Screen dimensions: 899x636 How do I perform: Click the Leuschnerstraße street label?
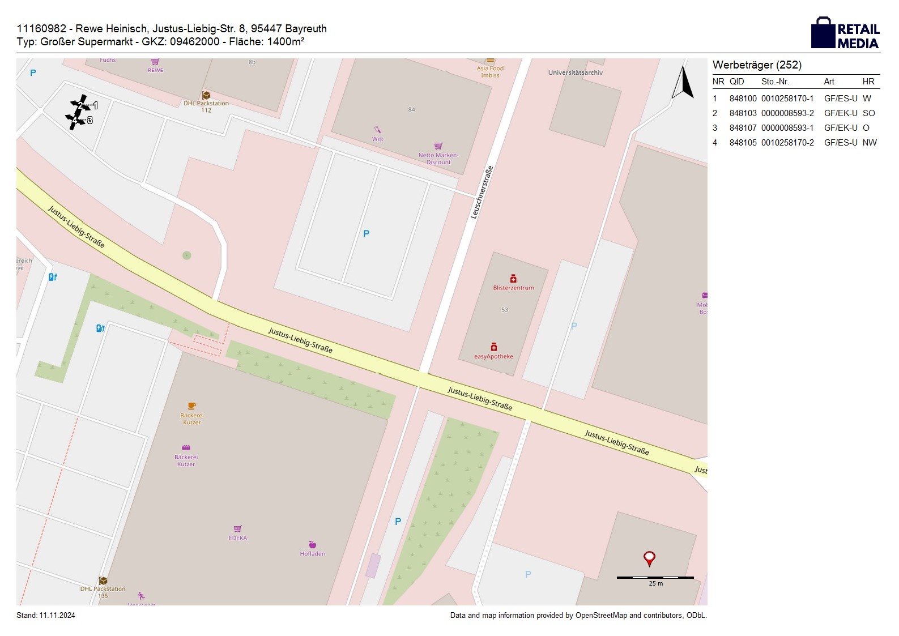pos(482,192)
